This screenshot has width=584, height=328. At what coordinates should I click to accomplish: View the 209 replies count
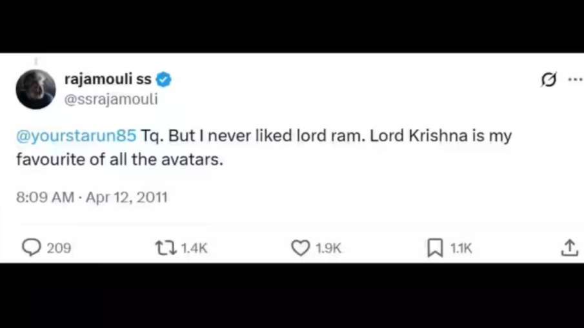pyautogui.click(x=59, y=248)
